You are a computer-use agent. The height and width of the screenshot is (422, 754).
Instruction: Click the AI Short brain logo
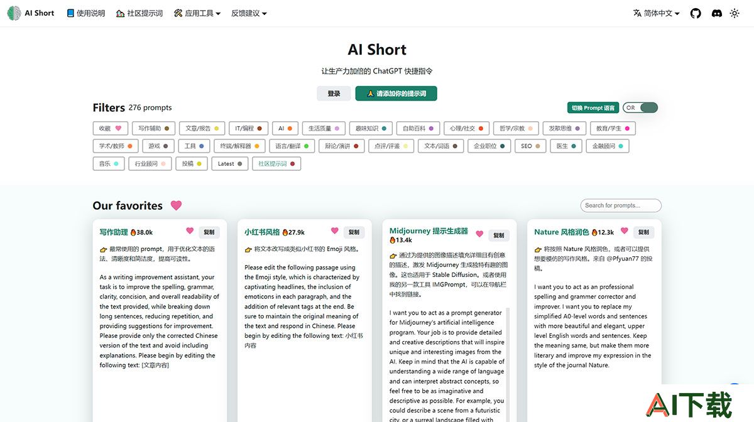[14, 13]
